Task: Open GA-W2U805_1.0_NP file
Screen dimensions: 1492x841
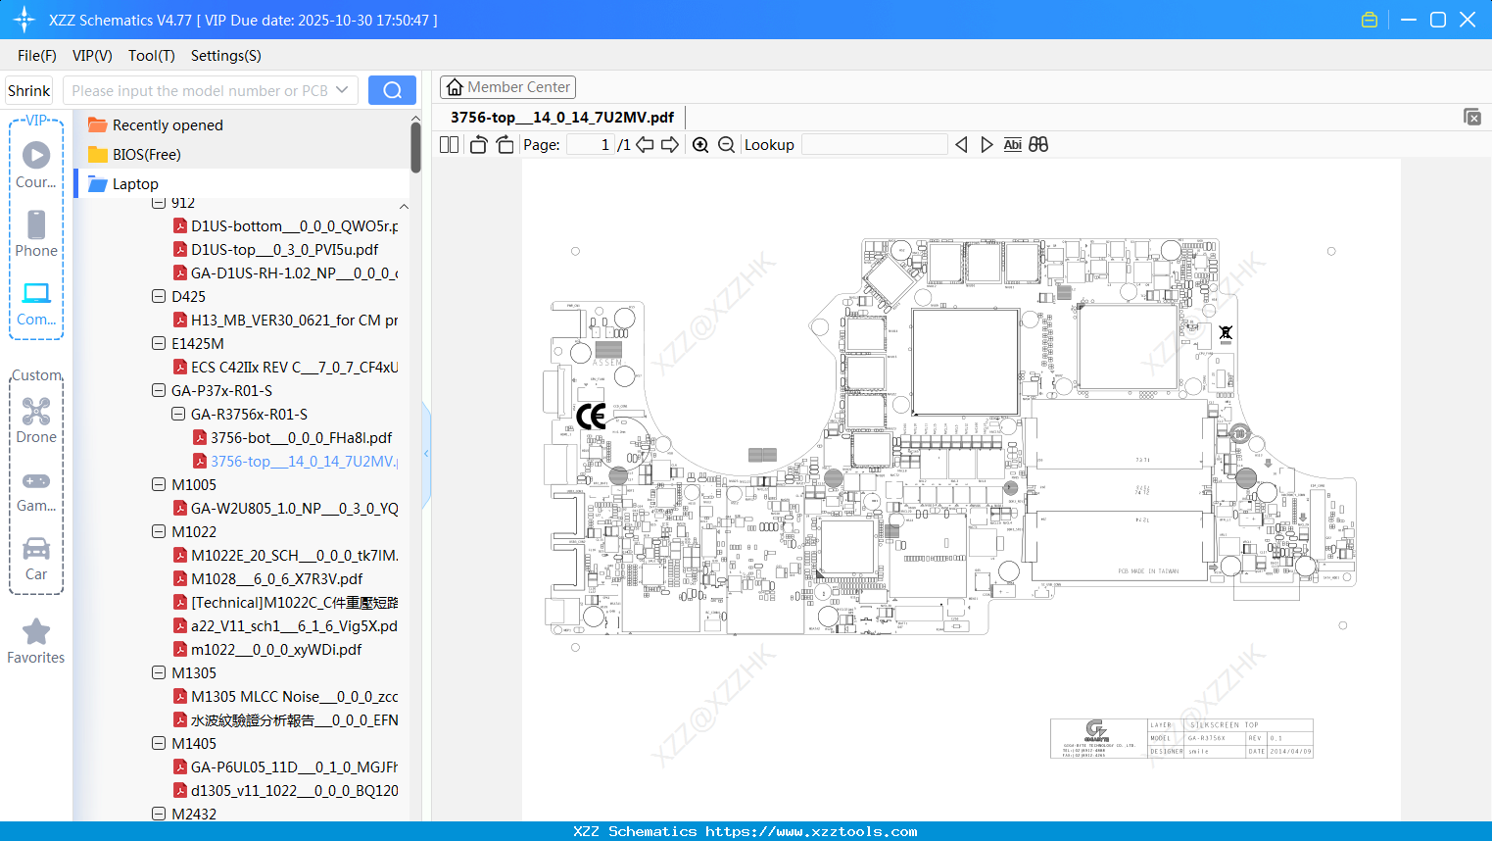Action: 285,508
